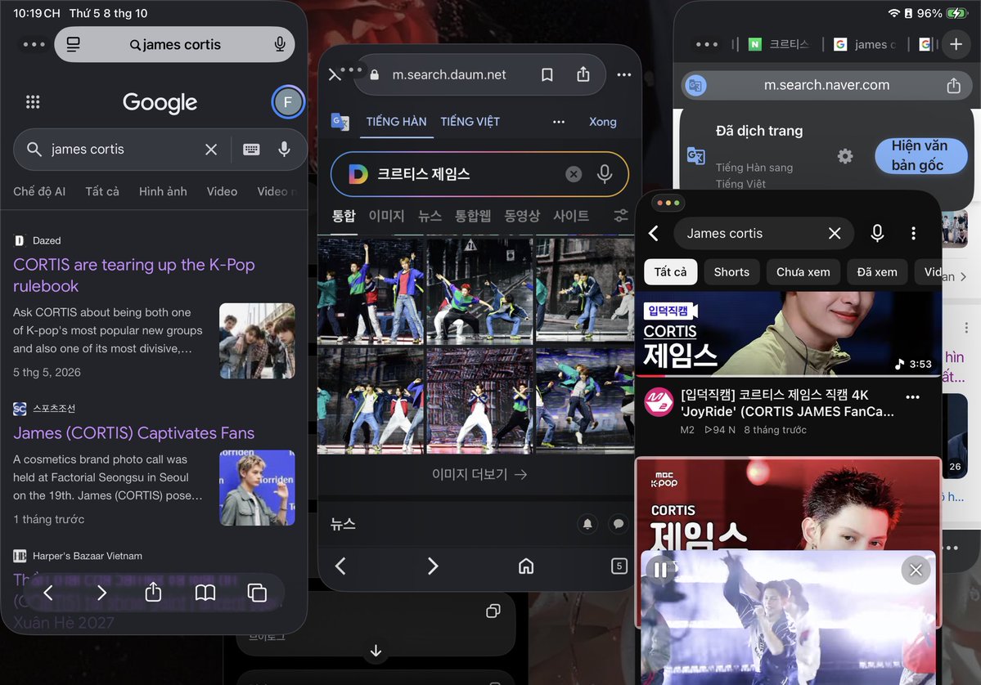Tap the profile avatar 'F' in Google window

288,102
